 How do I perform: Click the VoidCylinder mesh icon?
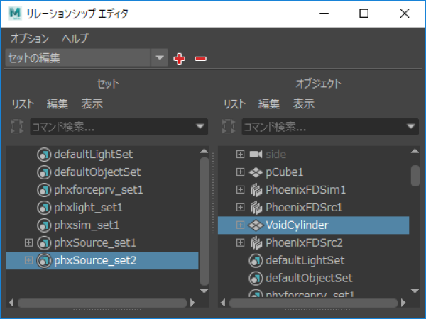[256, 225]
